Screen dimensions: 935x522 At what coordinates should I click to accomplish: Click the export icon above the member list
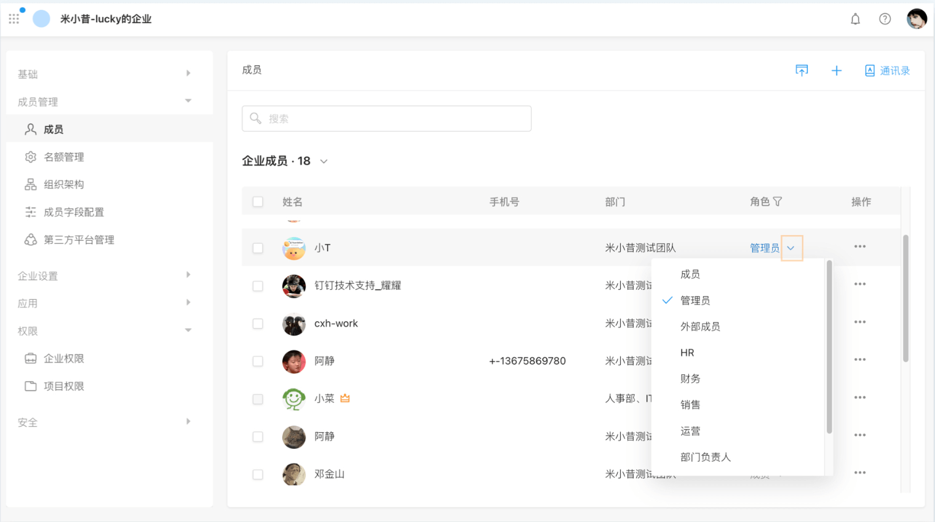(802, 70)
